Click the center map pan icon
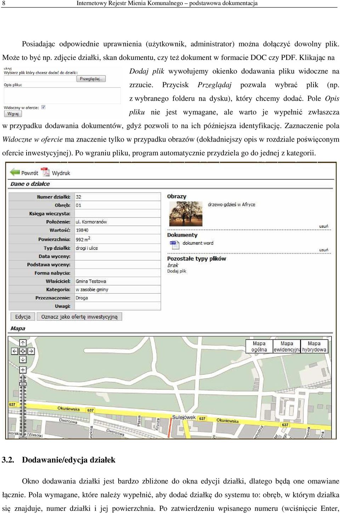 23,351
